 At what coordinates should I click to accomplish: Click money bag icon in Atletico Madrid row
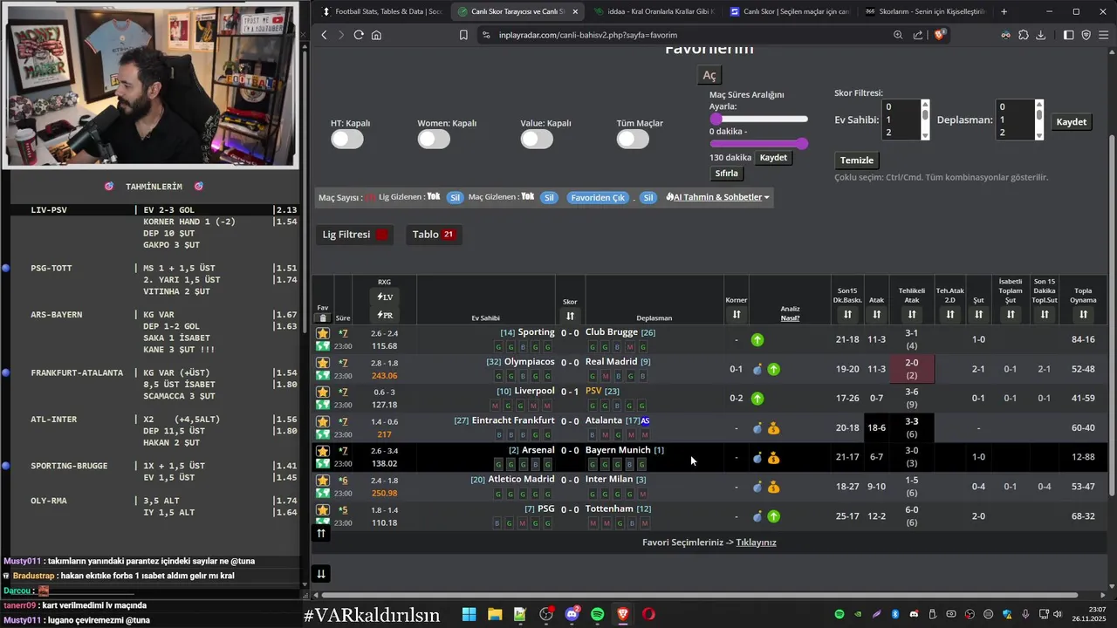[773, 488]
